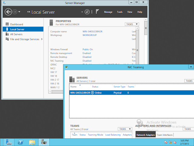Screen dimensions: 194x146
Task: Click the 'VM 18' property label
Action: click(54, 76)
